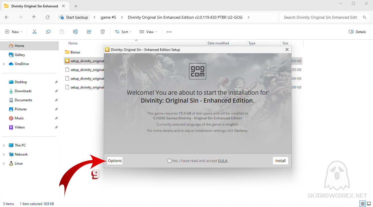Image resolution: width=373 pixels, height=207 pixels.
Task: Select game #5 breadcrumb
Action: [108, 17]
